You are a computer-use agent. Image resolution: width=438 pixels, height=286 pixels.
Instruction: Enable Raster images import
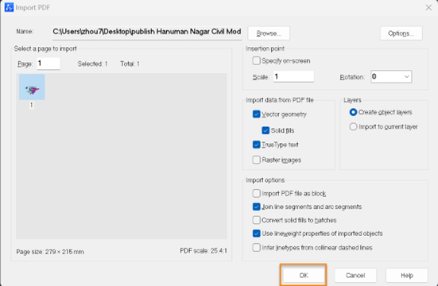pyautogui.click(x=256, y=160)
